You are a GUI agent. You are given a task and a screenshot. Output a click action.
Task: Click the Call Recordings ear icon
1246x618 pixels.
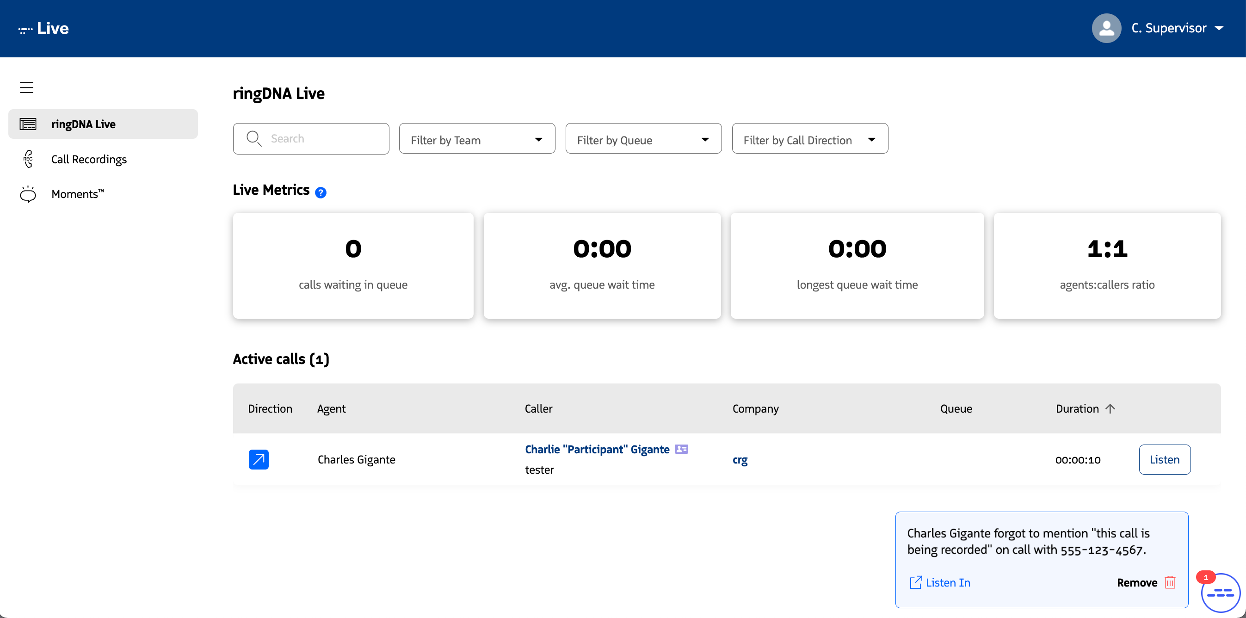coord(28,159)
